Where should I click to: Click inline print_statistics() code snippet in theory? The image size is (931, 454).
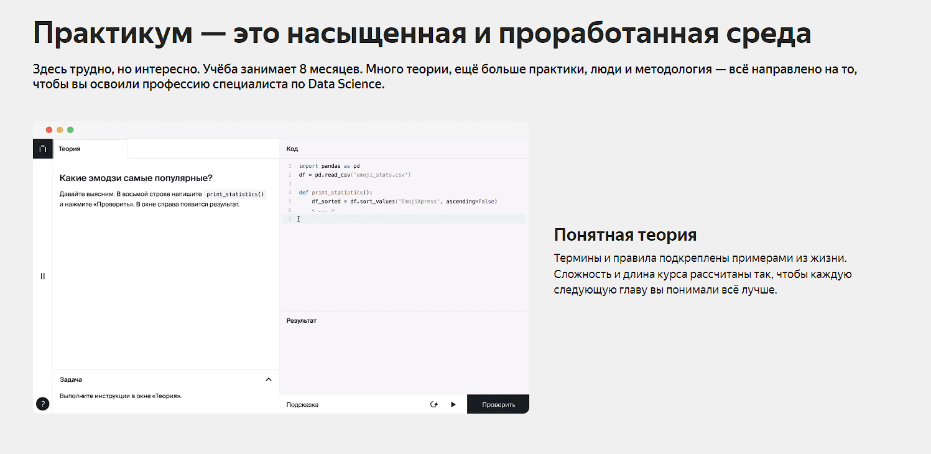236,194
